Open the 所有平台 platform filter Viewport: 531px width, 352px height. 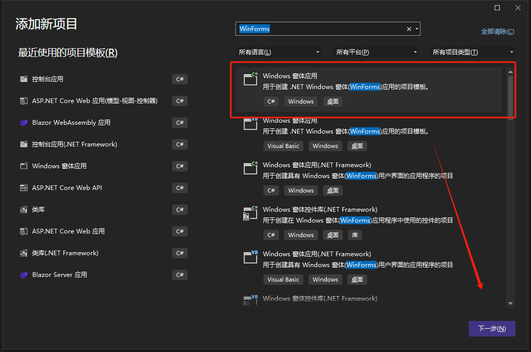pyautogui.click(x=376, y=52)
